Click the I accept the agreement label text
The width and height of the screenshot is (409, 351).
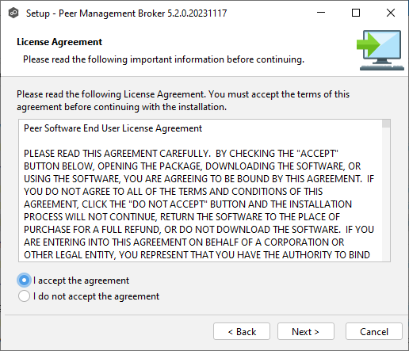[x=81, y=280]
